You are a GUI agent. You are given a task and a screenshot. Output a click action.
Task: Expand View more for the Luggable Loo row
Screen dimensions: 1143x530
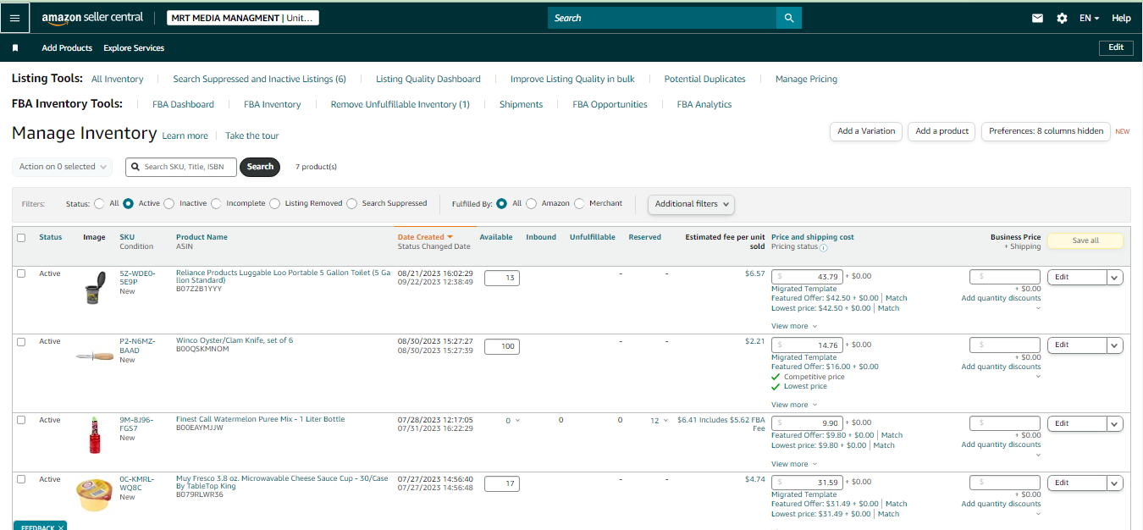tap(794, 326)
